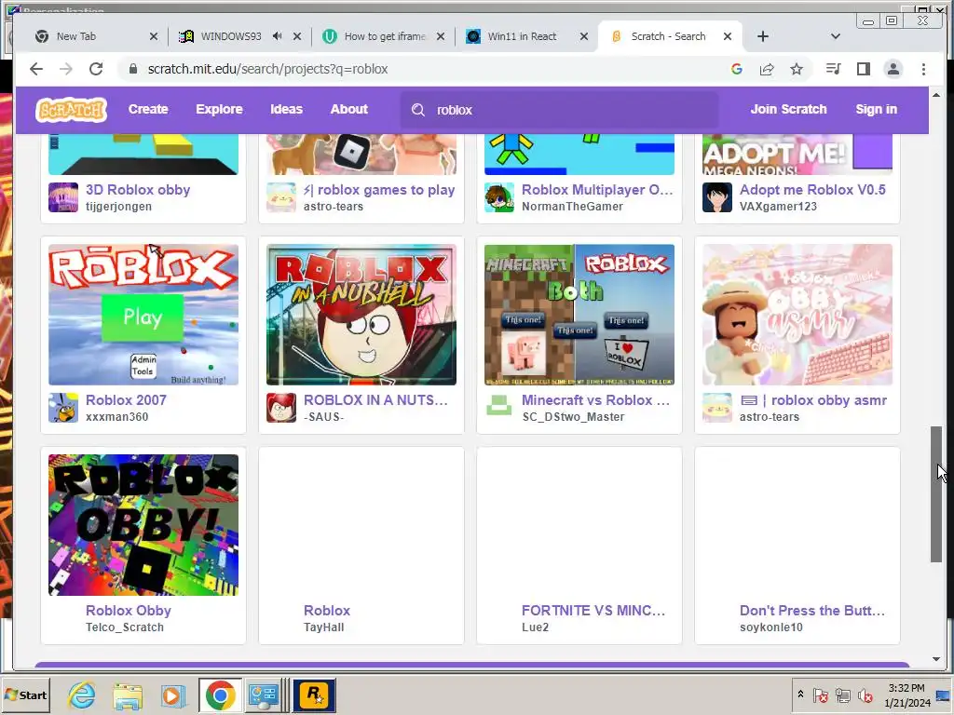Screen dimensions: 954x715
Task: Open the Create menu item
Action: point(148,110)
